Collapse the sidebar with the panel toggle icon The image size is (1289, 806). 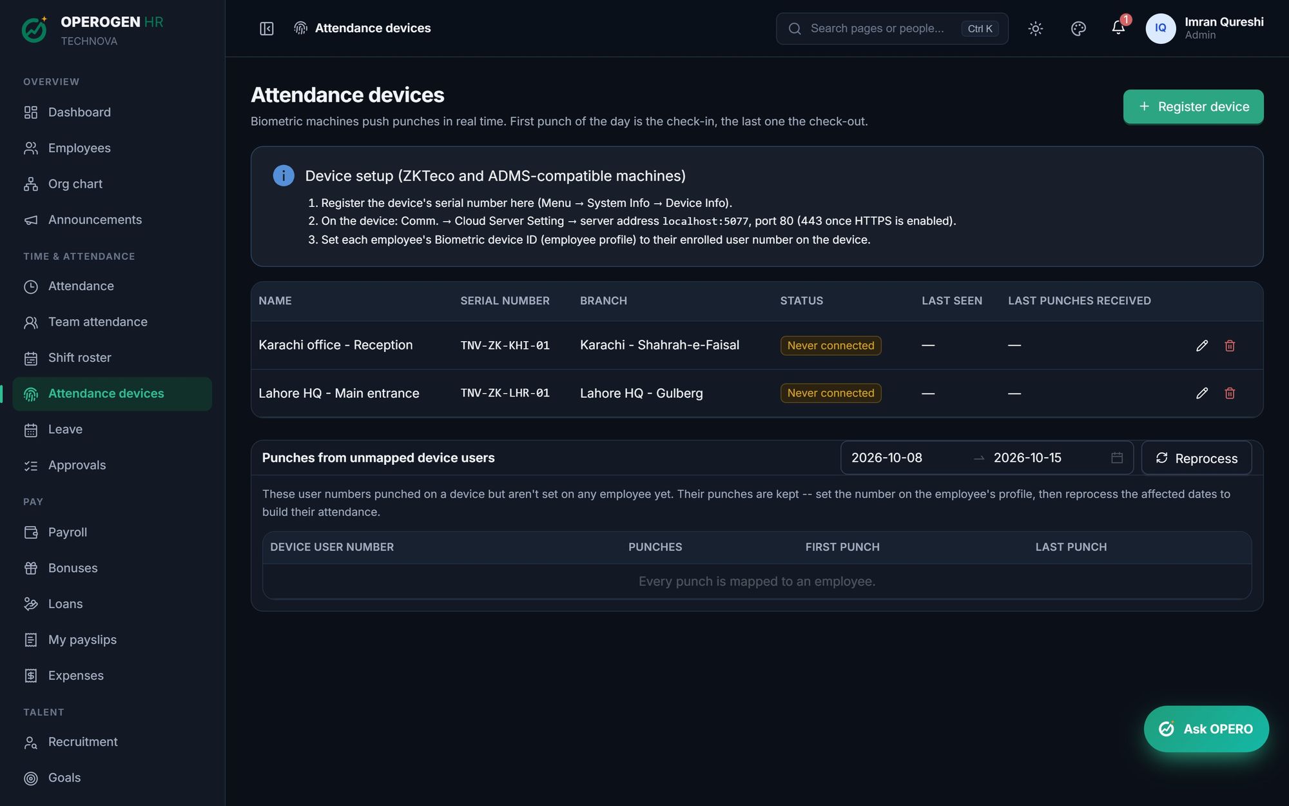266,28
